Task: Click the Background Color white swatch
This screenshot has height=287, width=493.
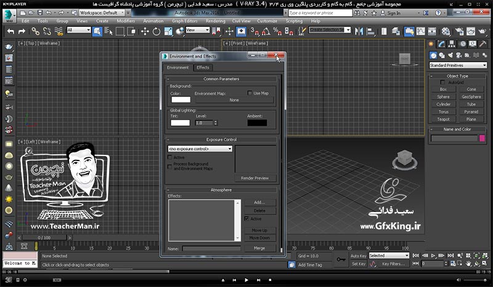Action: coord(181,100)
